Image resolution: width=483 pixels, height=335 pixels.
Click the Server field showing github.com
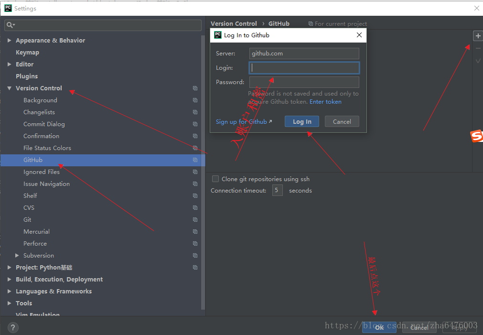[x=304, y=54]
